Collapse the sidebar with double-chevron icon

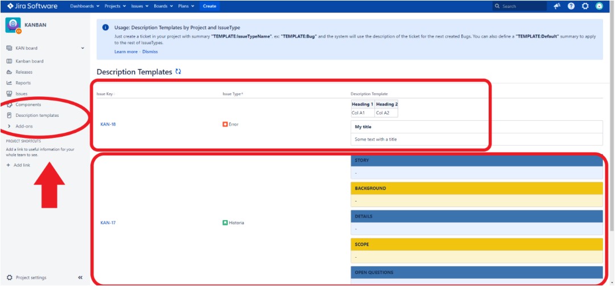pyautogui.click(x=80, y=278)
